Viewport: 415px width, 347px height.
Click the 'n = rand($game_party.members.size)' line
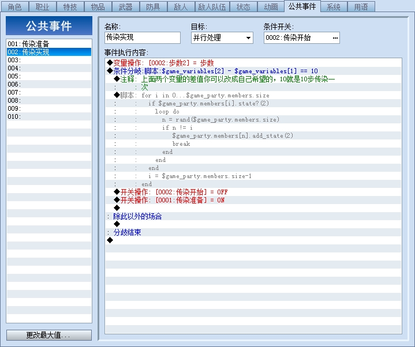click(x=253, y=119)
